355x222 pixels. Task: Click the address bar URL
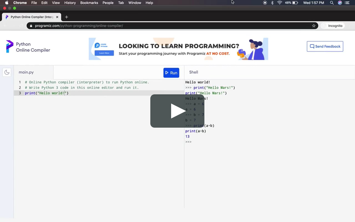(79, 26)
